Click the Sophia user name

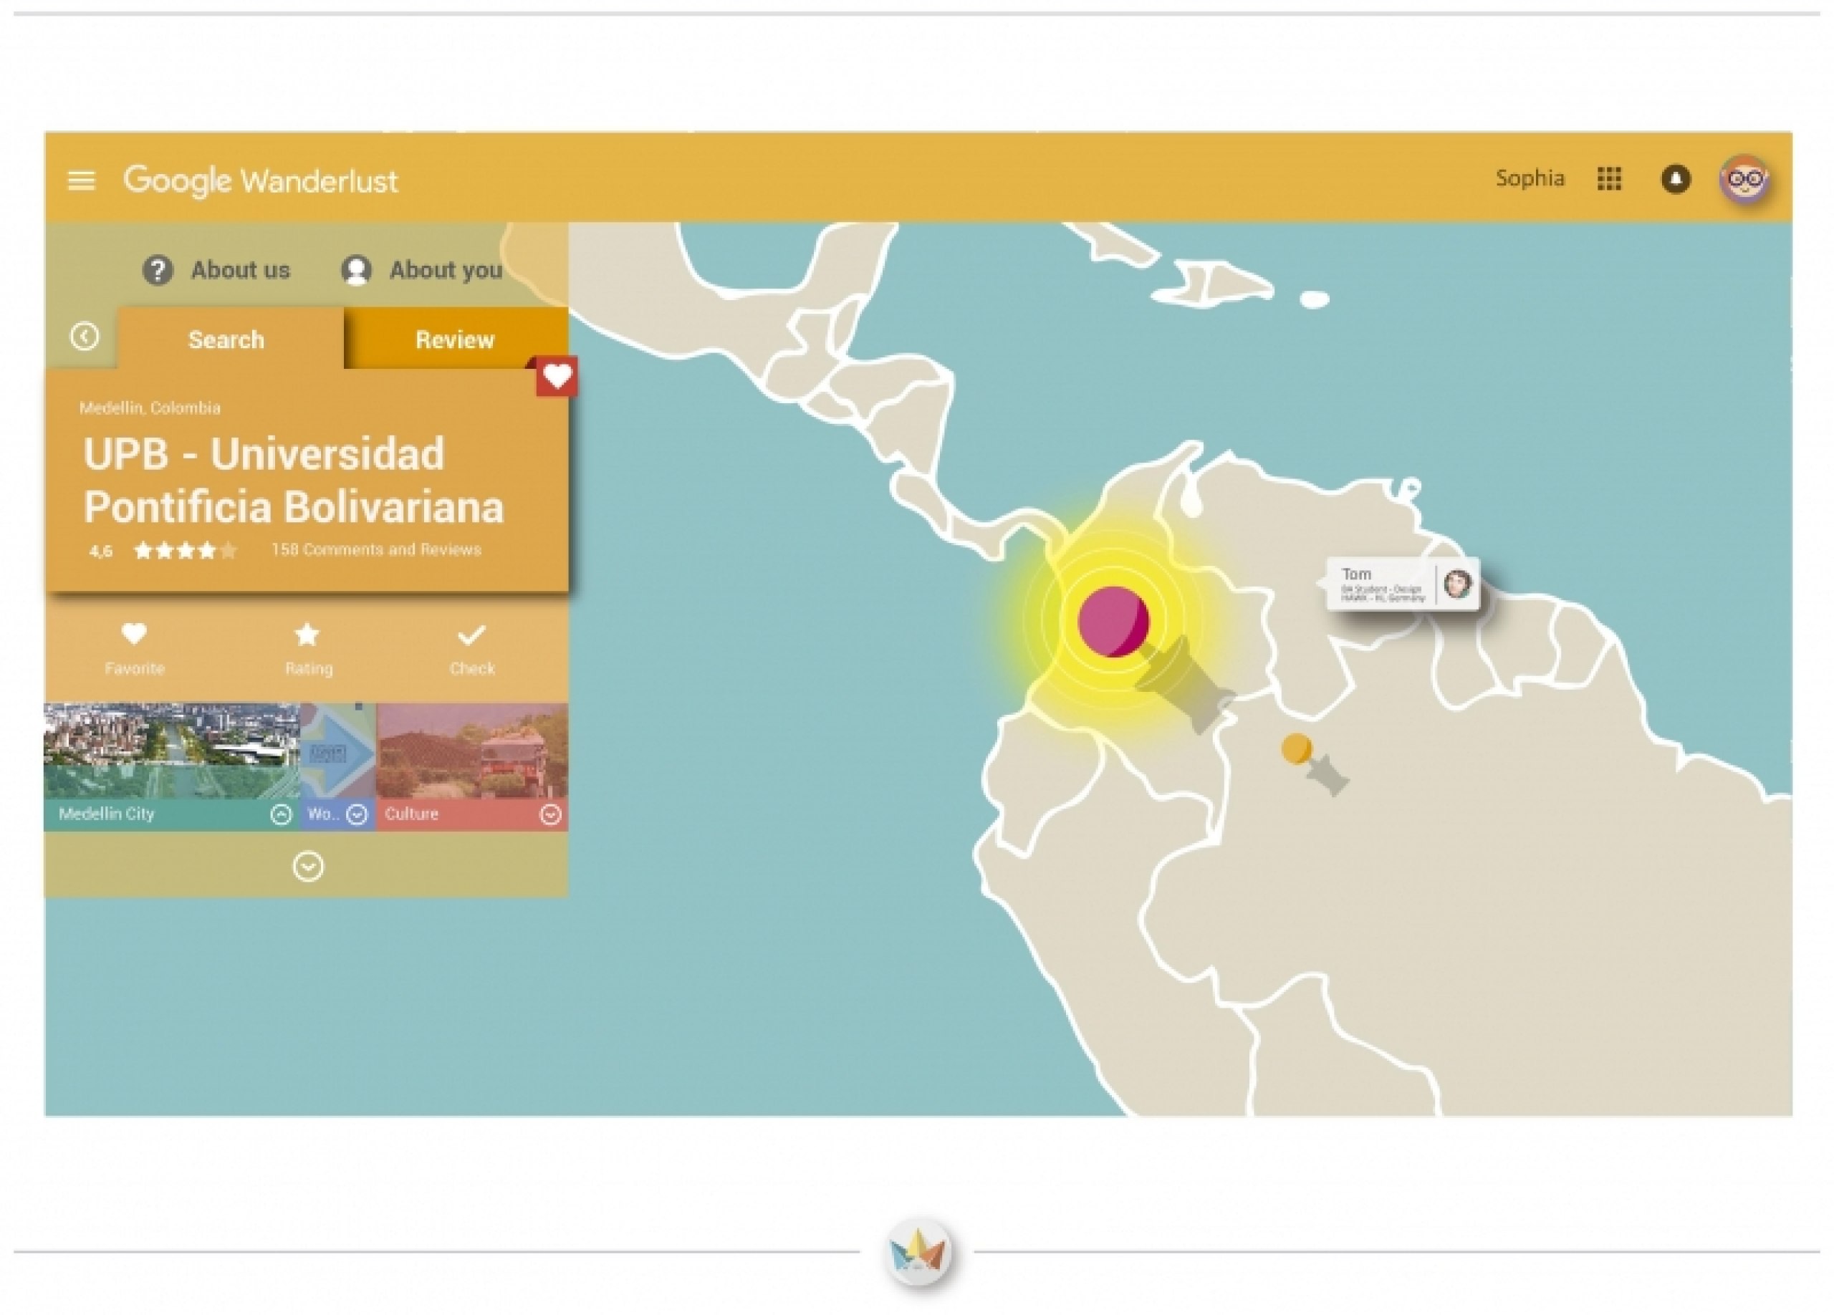coord(1529,178)
